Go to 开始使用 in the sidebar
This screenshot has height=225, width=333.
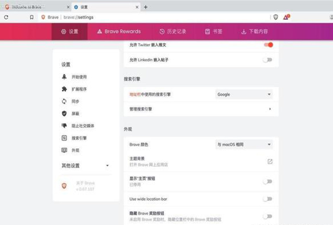coord(79,77)
